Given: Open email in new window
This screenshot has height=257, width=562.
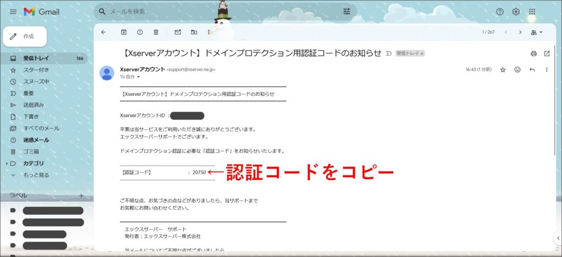Looking at the screenshot, I should [x=547, y=54].
